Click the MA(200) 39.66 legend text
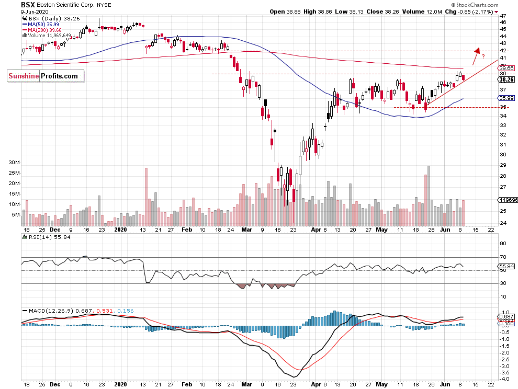 (44, 30)
